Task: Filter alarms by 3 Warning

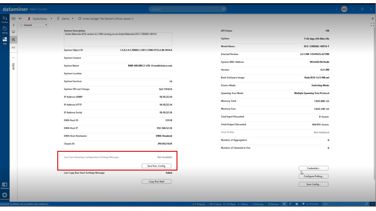Action: pyautogui.click(x=258, y=204)
